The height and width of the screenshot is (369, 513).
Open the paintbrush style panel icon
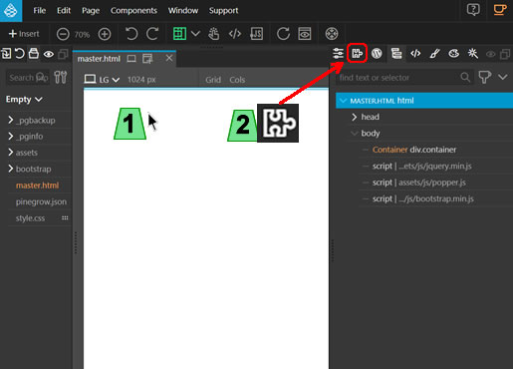pos(434,54)
